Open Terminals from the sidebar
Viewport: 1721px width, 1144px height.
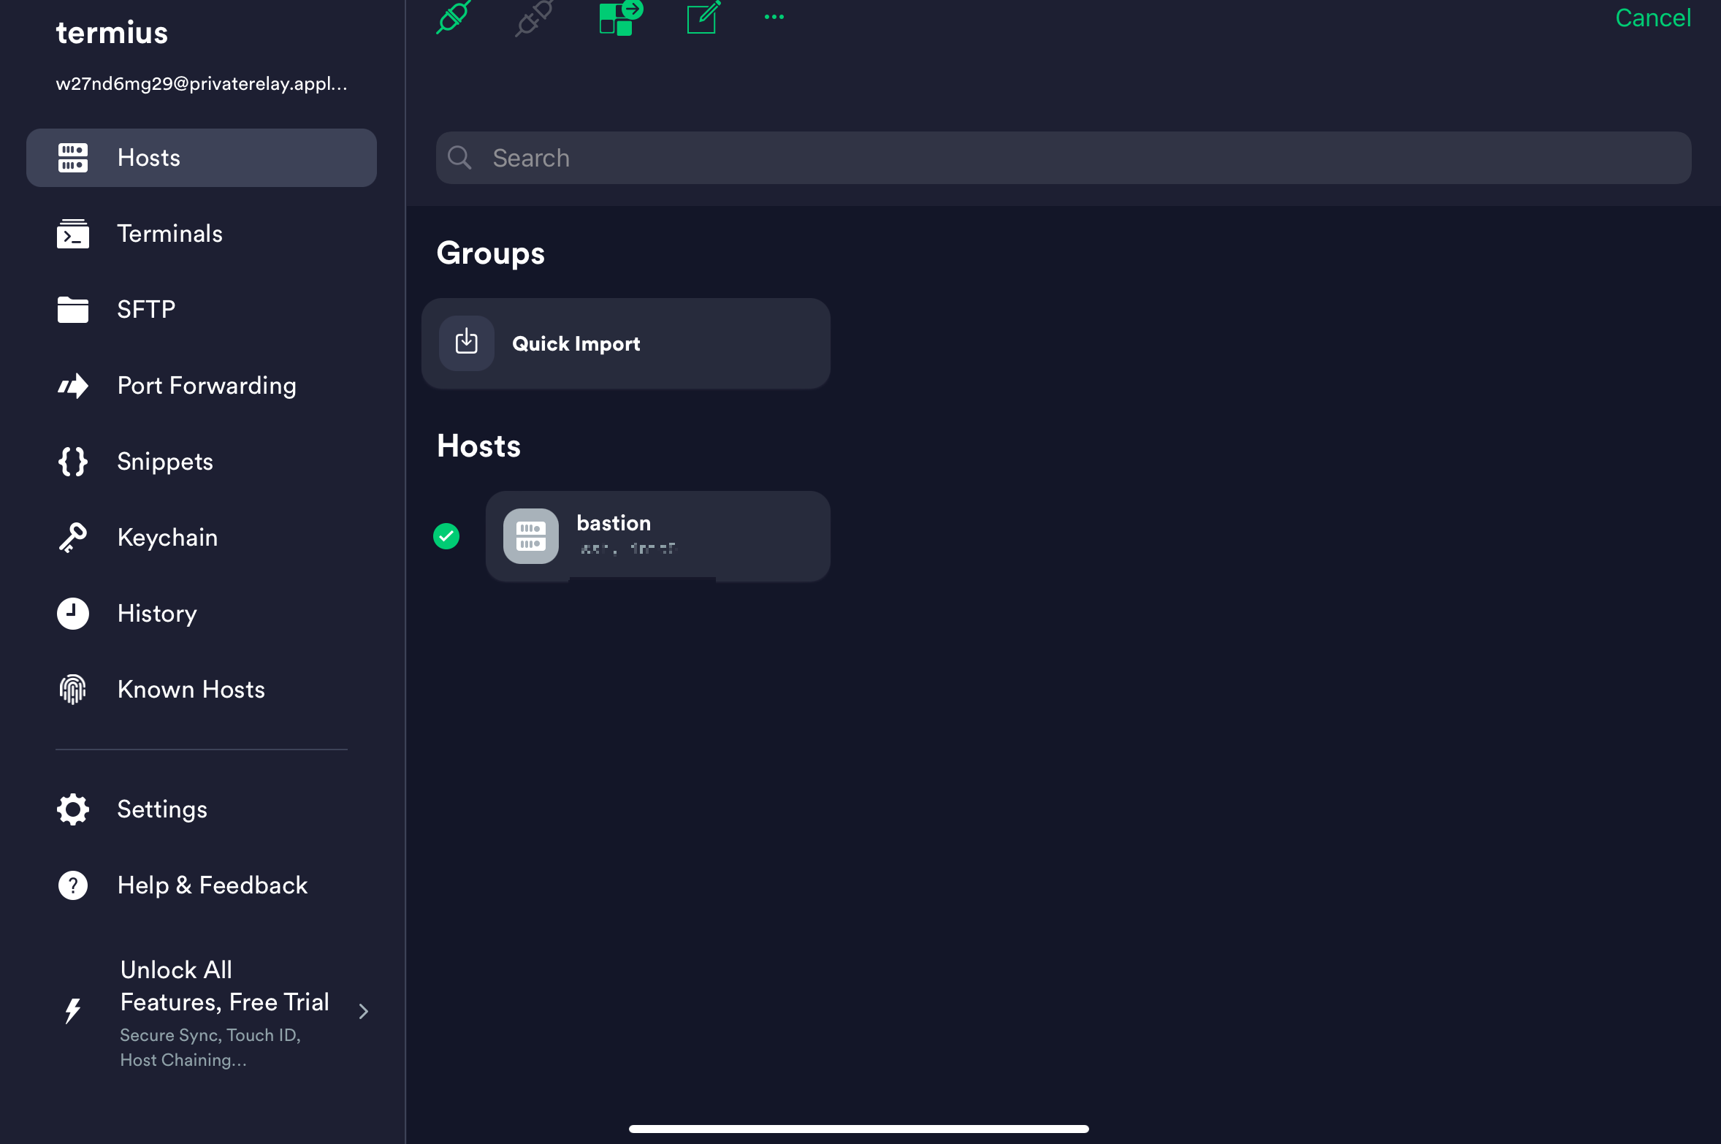[202, 234]
